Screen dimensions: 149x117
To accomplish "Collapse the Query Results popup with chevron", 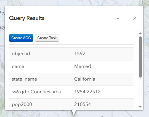I will [118, 18].
